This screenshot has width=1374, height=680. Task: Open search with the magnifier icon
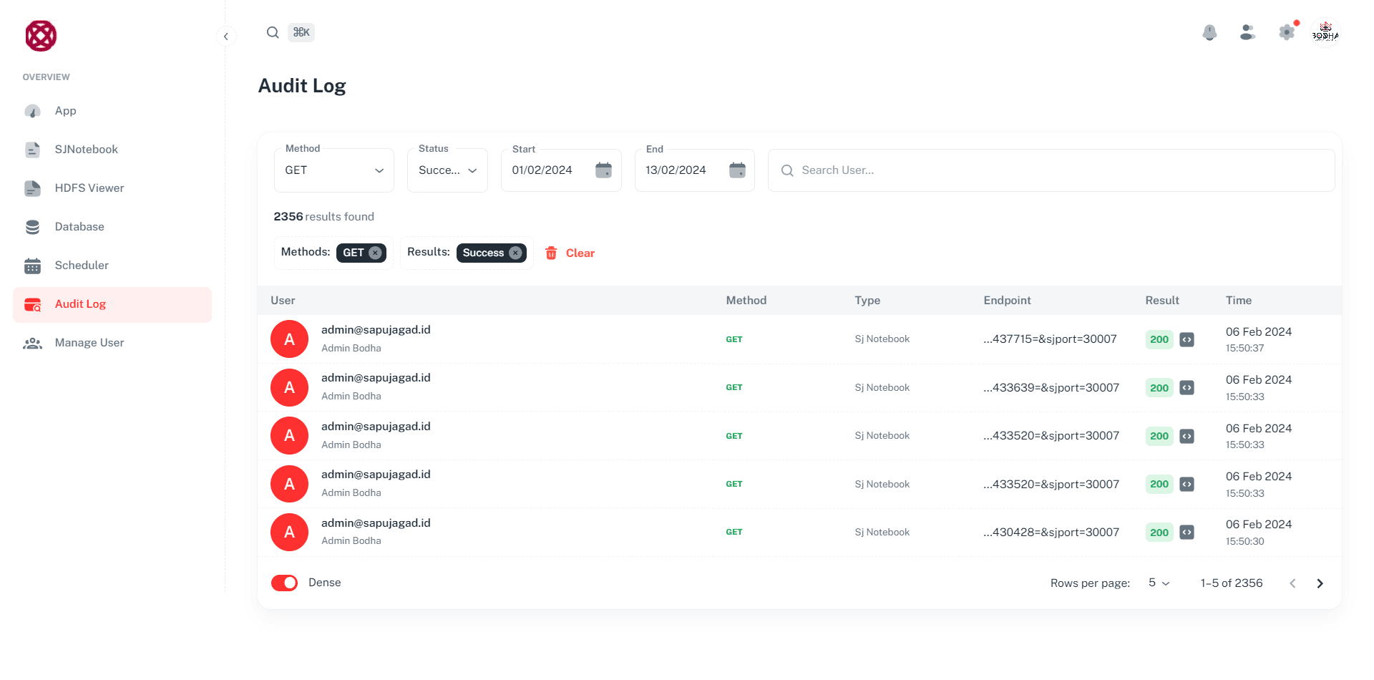coord(273,32)
